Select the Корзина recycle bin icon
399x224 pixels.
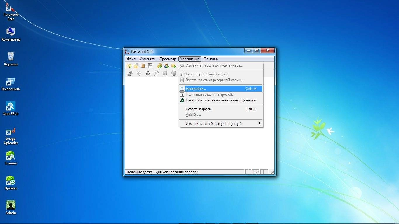[x=11, y=59]
